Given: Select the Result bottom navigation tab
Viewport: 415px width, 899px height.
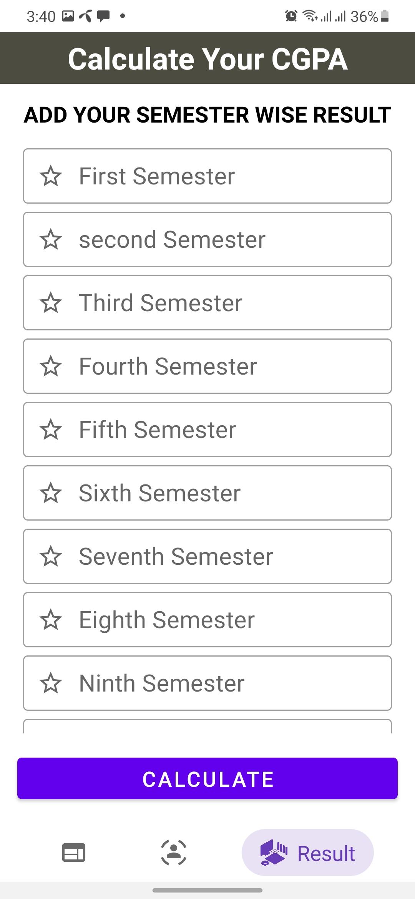Looking at the screenshot, I should (307, 853).
